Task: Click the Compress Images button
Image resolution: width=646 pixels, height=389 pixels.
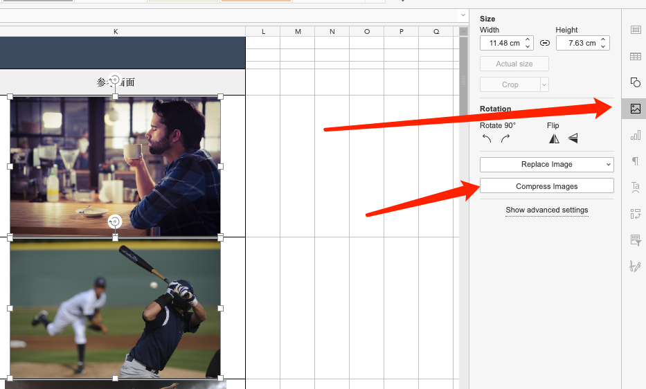Action: click(x=546, y=186)
